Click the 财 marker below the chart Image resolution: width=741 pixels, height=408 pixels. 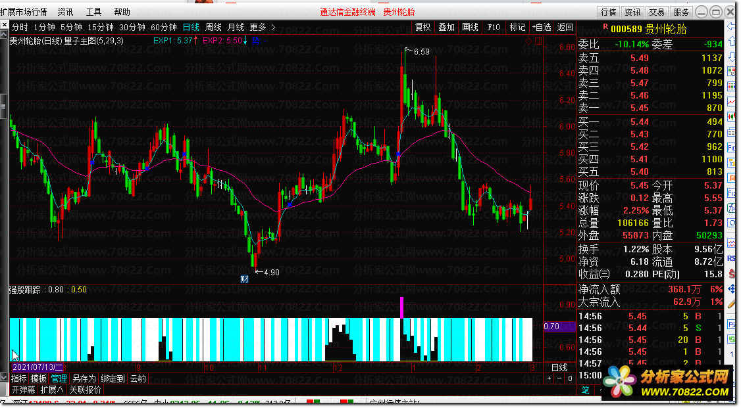pyautogui.click(x=244, y=279)
